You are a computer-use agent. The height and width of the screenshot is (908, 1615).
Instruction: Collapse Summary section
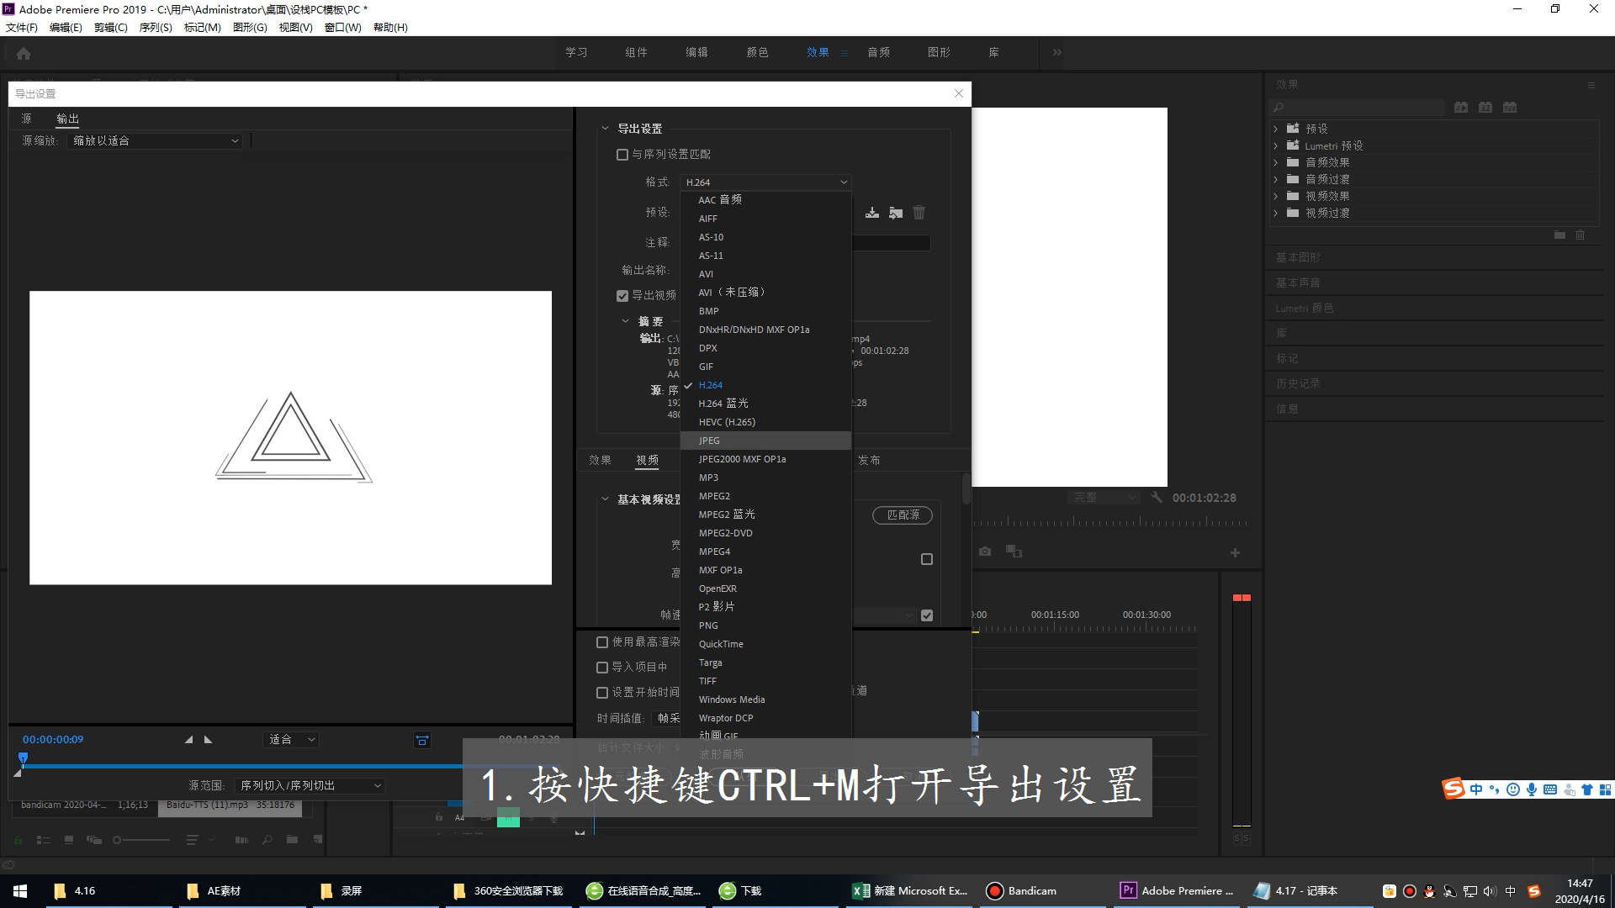[x=625, y=321]
